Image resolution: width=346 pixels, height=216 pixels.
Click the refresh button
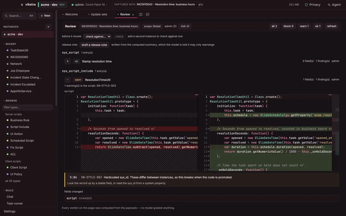(332, 26)
